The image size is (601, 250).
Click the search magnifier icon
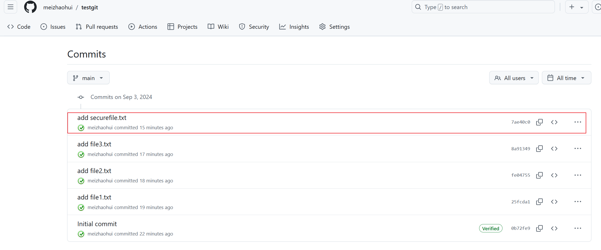tap(418, 7)
